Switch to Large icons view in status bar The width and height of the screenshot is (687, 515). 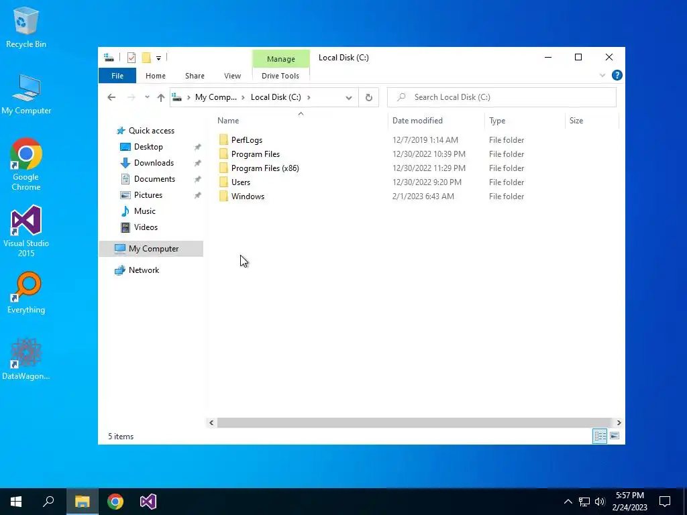click(x=615, y=436)
